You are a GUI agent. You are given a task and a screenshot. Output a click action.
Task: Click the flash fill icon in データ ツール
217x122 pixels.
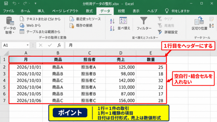(x=212, y=19)
